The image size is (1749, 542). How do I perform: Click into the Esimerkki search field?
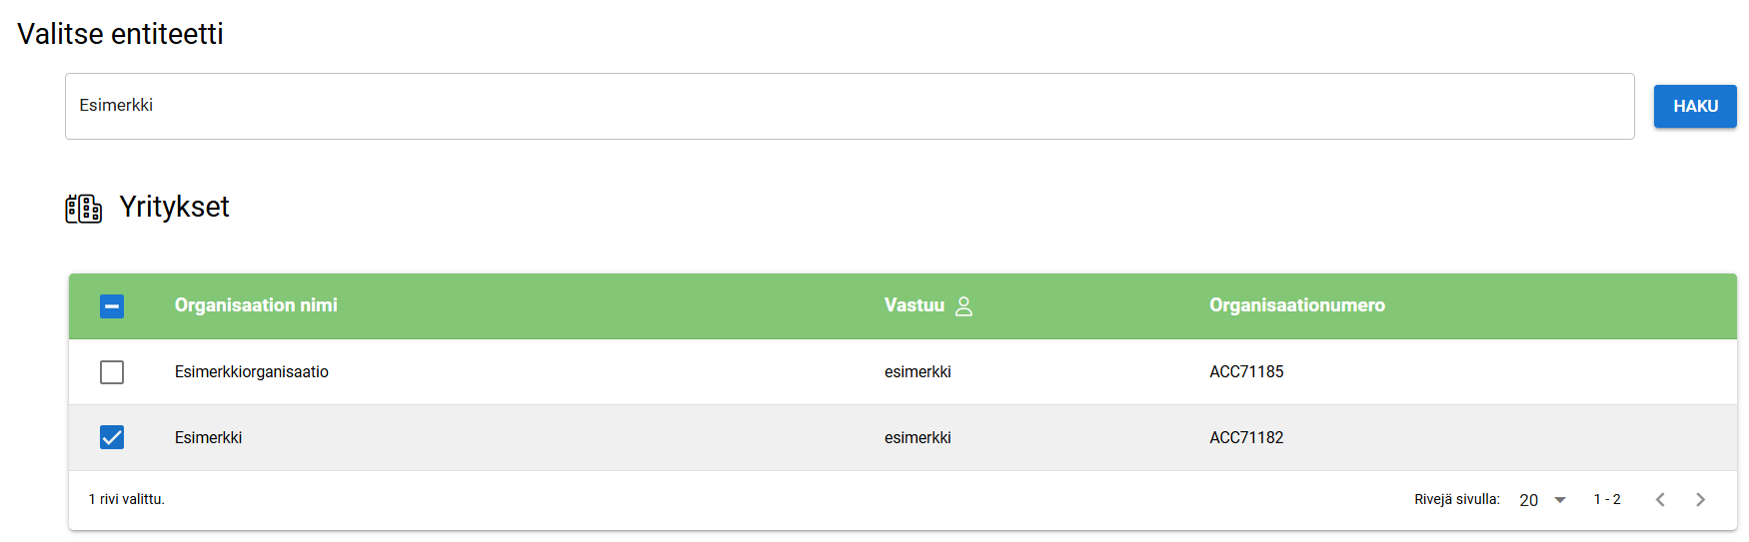coord(850,106)
